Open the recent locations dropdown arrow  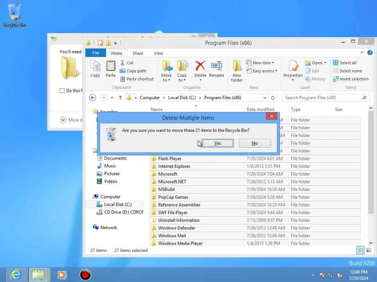(112, 98)
